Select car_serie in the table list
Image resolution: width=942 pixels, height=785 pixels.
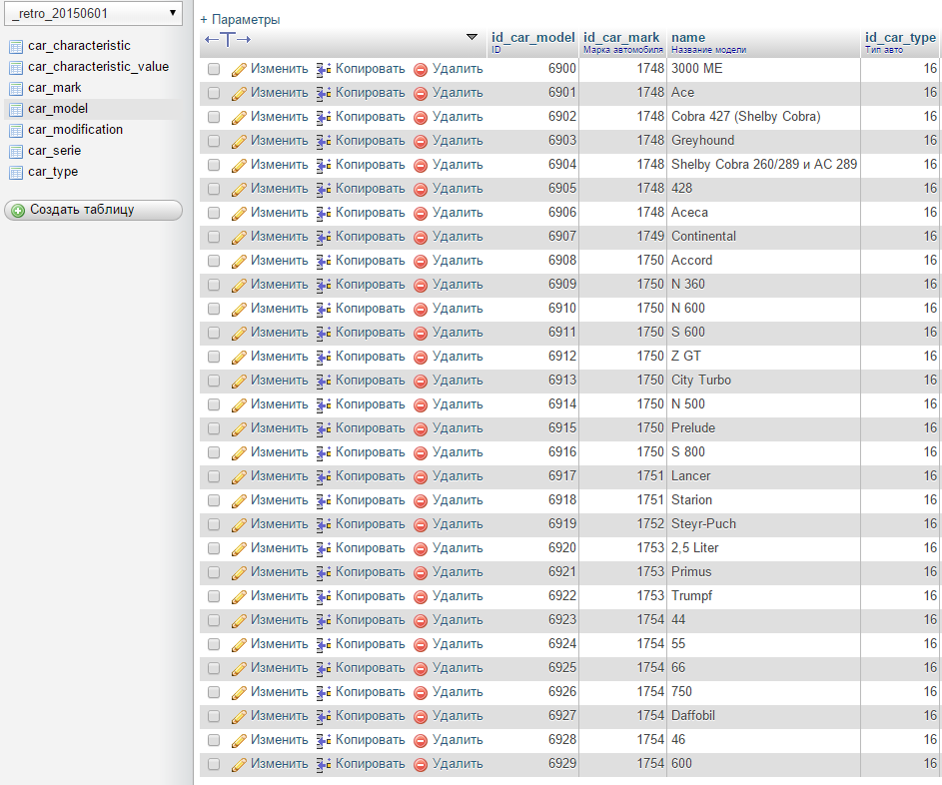pos(54,151)
